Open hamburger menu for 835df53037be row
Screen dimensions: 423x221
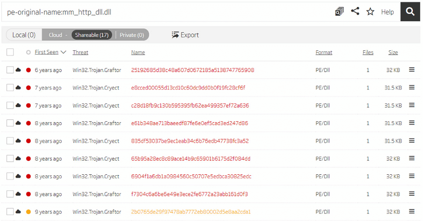[x=412, y=140]
